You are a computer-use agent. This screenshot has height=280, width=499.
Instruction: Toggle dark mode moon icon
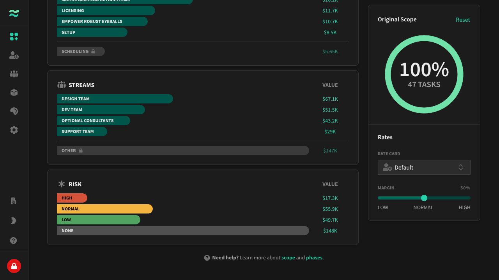point(14,221)
